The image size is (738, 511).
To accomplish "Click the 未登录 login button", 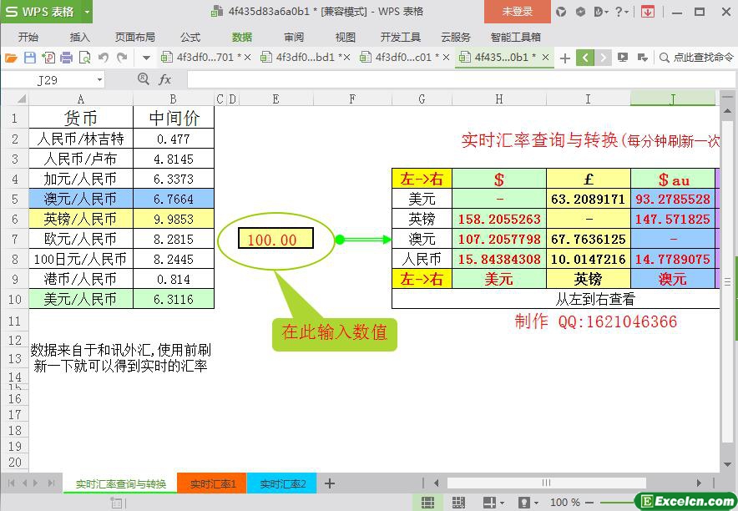I will (517, 12).
